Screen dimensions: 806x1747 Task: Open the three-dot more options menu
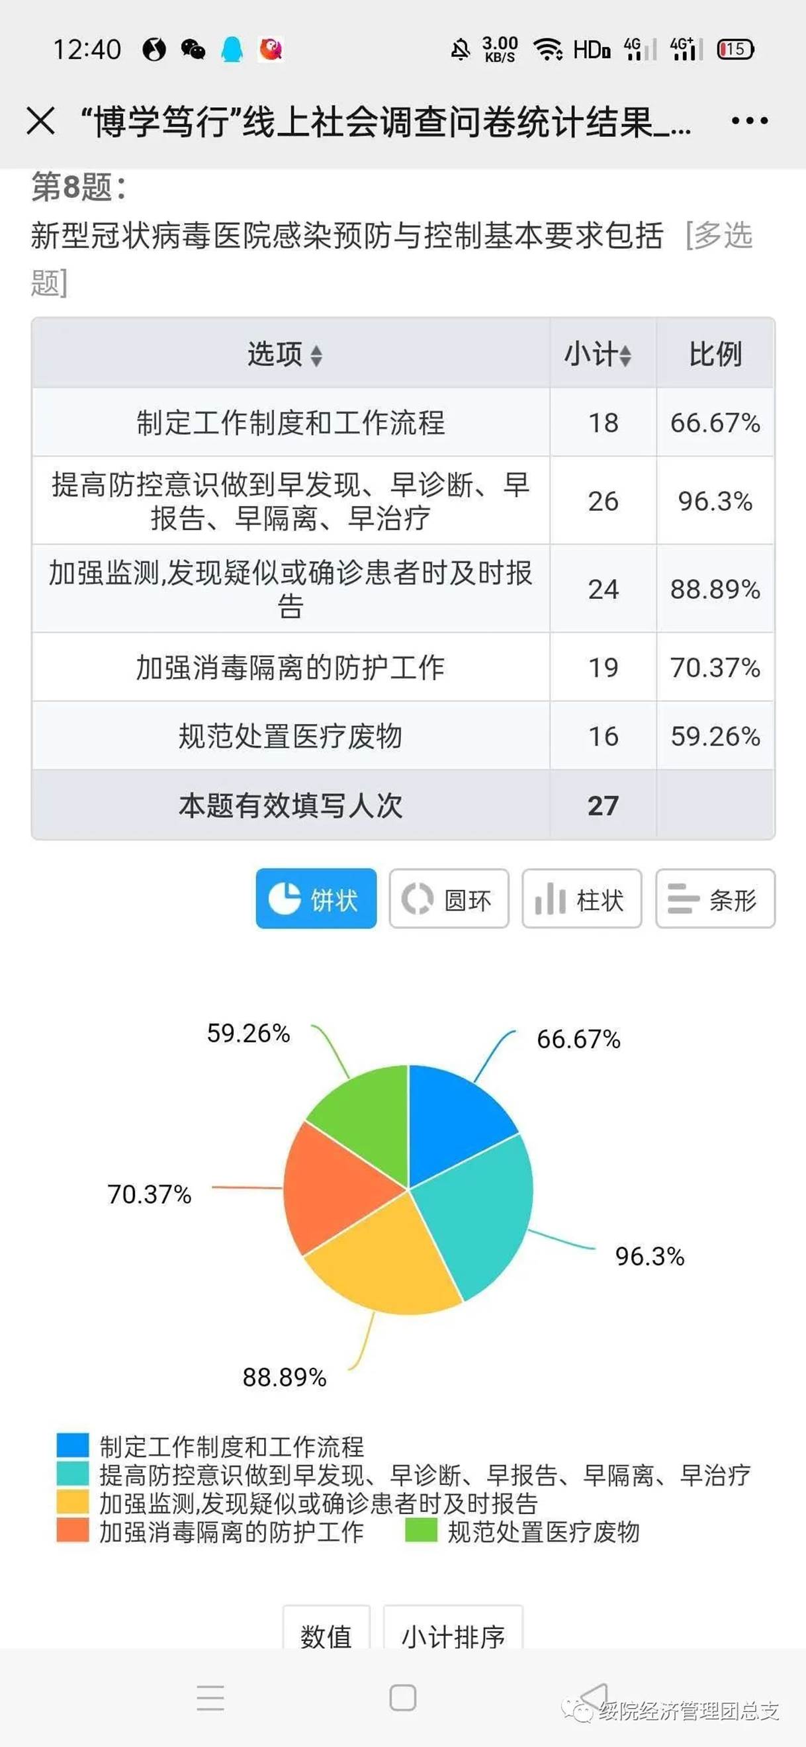click(749, 122)
